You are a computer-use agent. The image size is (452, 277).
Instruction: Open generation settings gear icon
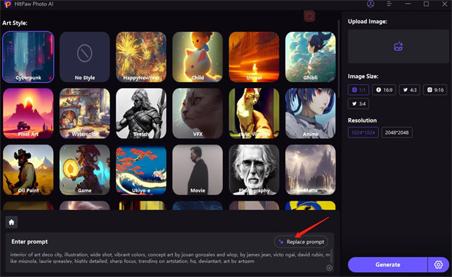438,265
